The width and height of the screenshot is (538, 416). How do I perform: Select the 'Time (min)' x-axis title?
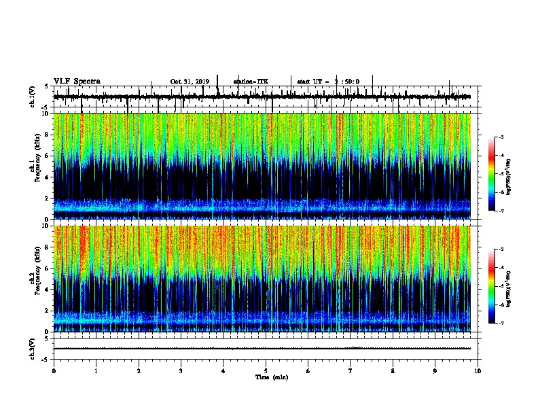[272, 377]
